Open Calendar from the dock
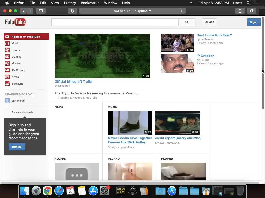The image size is (265, 198). [70, 191]
